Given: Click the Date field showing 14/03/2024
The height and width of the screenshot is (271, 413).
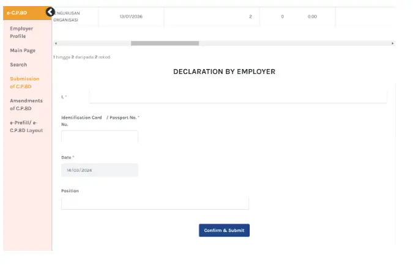Looking at the screenshot, I should [100, 170].
